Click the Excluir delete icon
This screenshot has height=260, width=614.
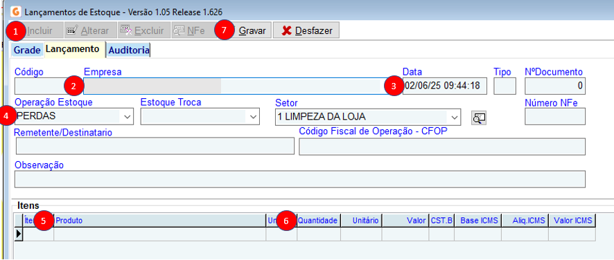[x=126, y=30]
